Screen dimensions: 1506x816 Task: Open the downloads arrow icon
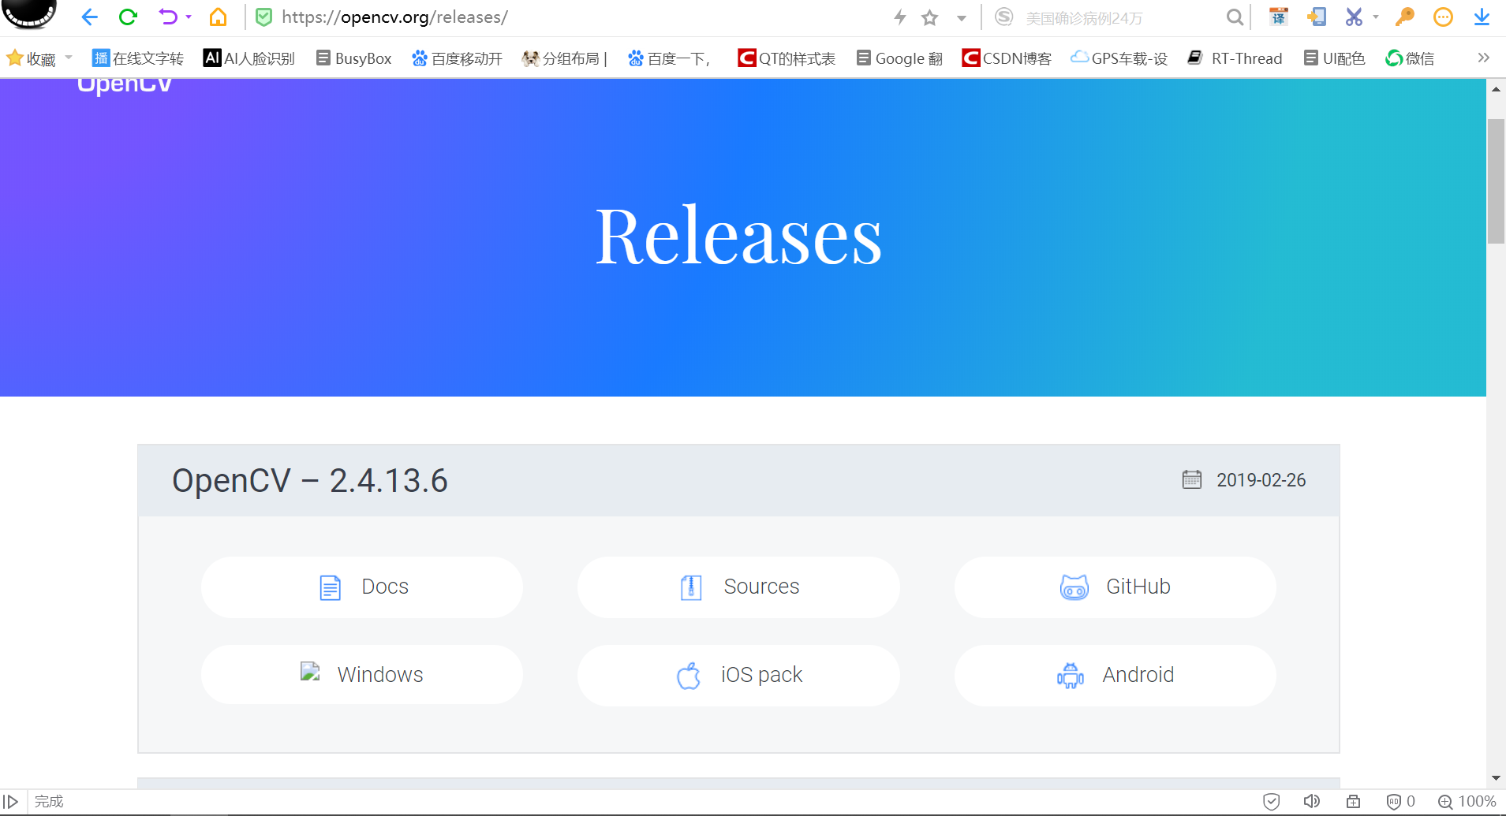(1482, 17)
